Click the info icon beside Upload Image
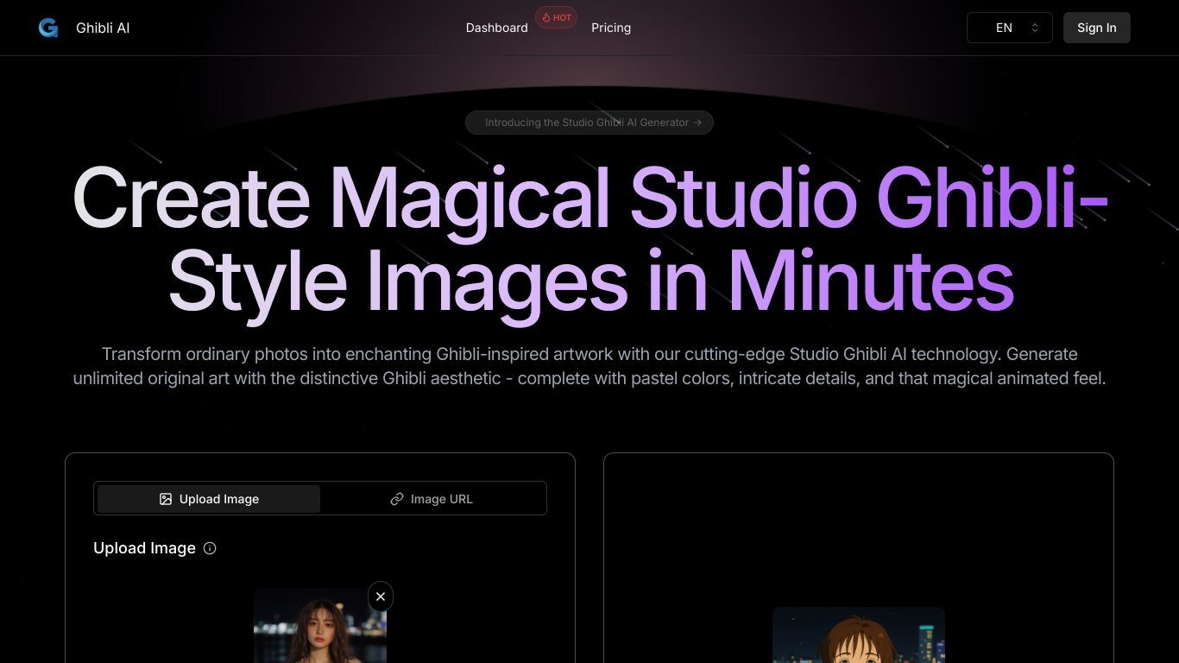Image resolution: width=1179 pixels, height=663 pixels. point(210,548)
